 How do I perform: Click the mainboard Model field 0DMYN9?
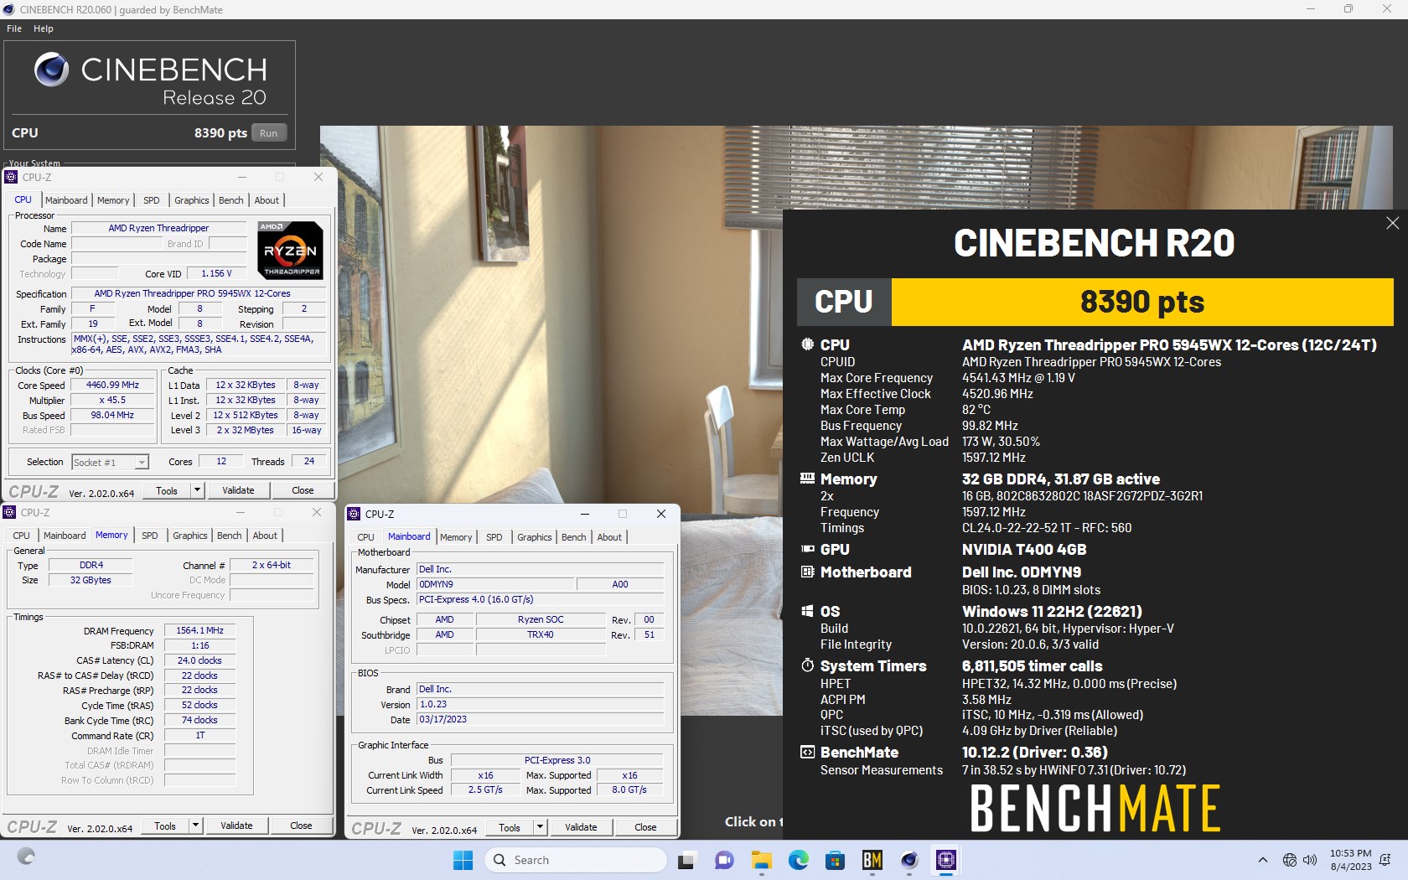(495, 585)
